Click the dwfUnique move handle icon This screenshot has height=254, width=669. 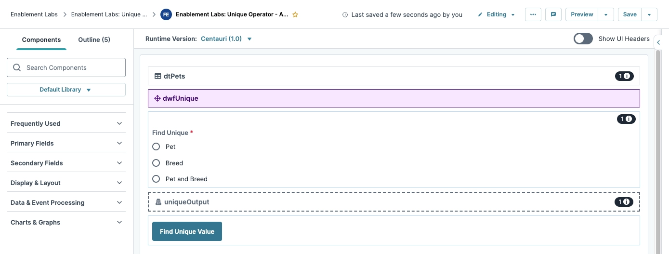(157, 98)
